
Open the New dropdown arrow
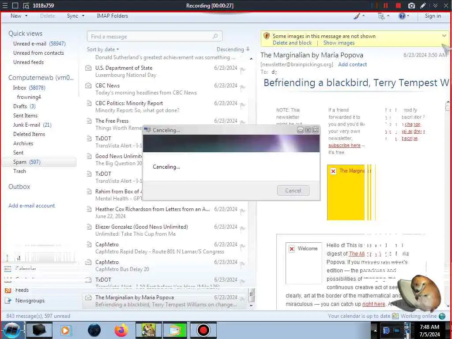[x=26, y=16]
